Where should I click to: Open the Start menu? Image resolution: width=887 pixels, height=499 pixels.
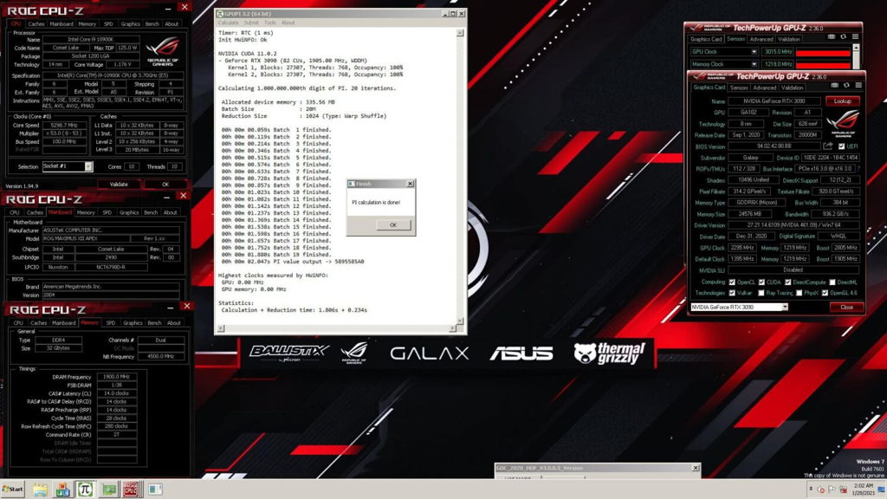coord(13,489)
